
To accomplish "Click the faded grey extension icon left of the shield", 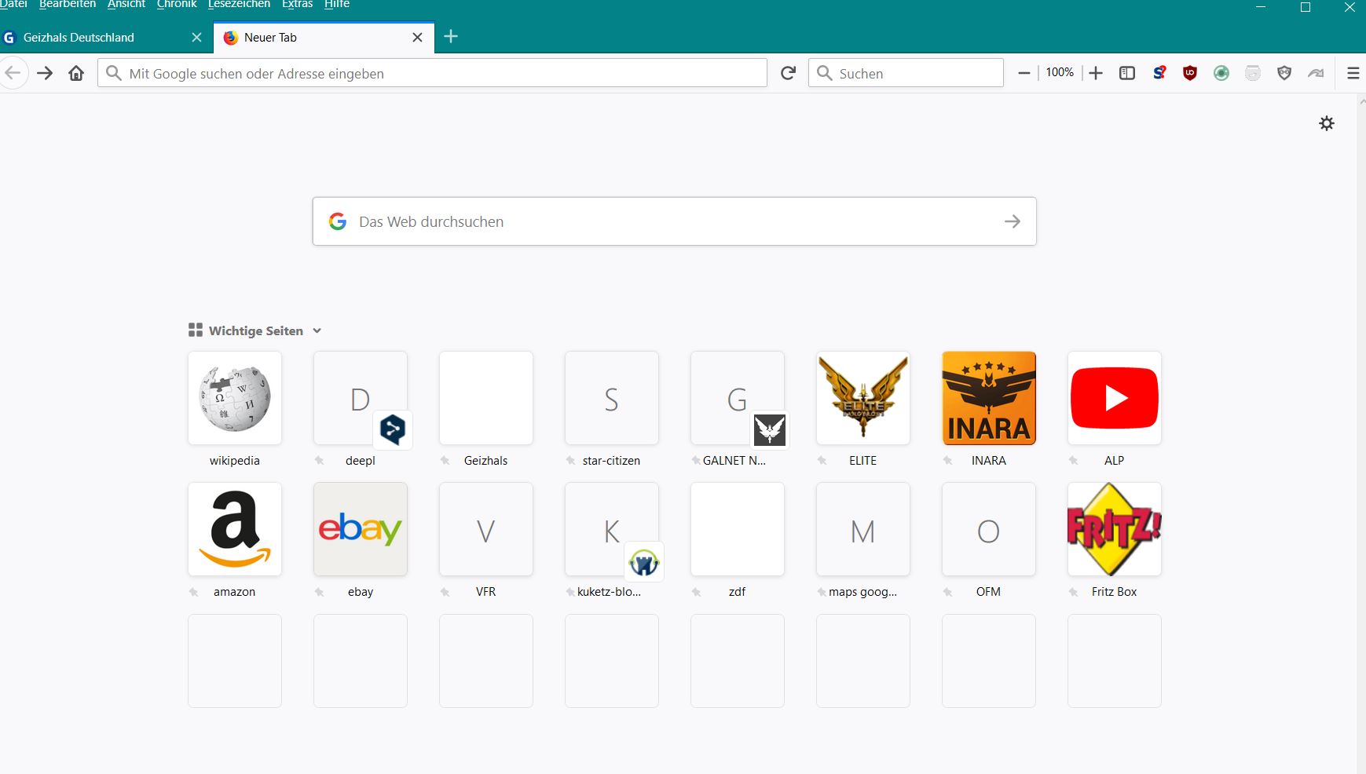I will click(x=1253, y=73).
